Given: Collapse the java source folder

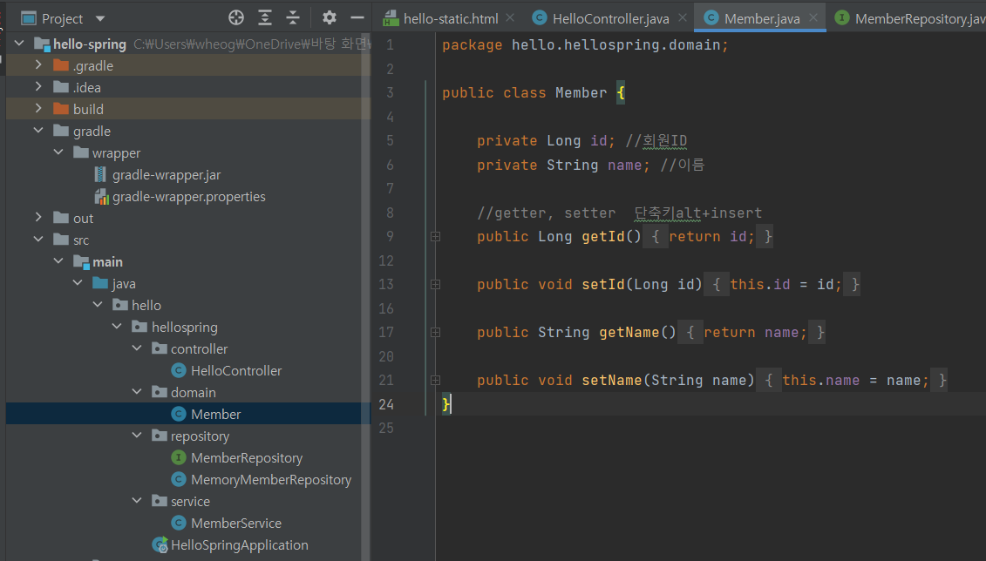Looking at the screenshot, I should click(x=78, y=283).
